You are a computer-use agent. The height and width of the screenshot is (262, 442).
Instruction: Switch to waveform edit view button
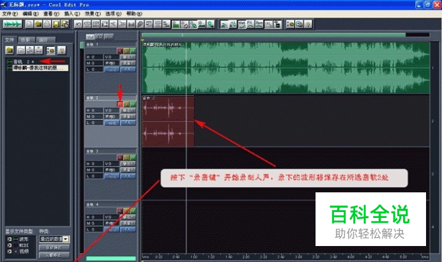tap(12, 24)
